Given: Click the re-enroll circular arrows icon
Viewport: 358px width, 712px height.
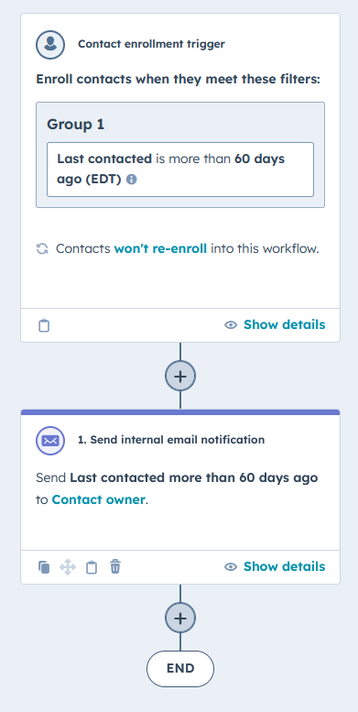Looking at the screenshot, I should click(x=42, y=249).
